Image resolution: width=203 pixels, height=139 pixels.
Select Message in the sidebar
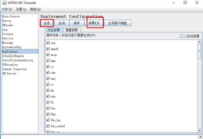[20, 43]
